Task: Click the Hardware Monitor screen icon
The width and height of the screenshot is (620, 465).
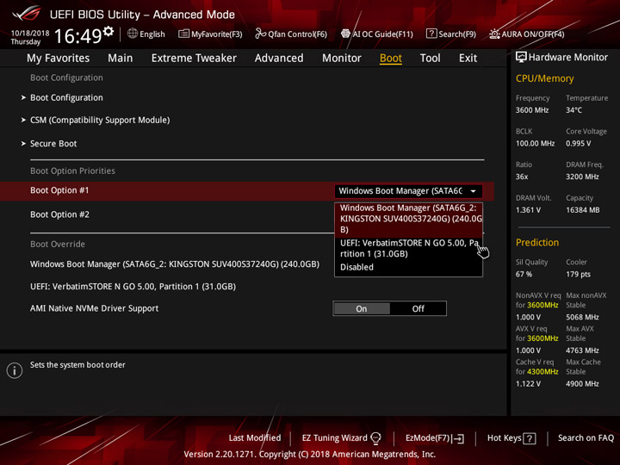Action: tap(521, 58)
